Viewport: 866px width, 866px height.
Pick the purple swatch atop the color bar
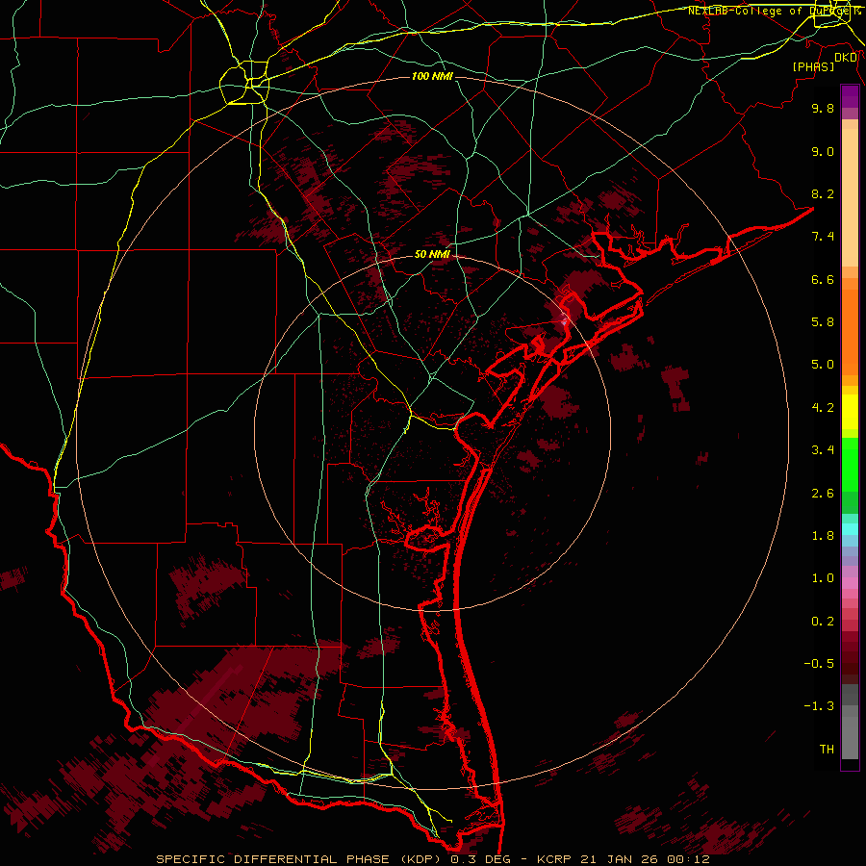coord(850,96)
